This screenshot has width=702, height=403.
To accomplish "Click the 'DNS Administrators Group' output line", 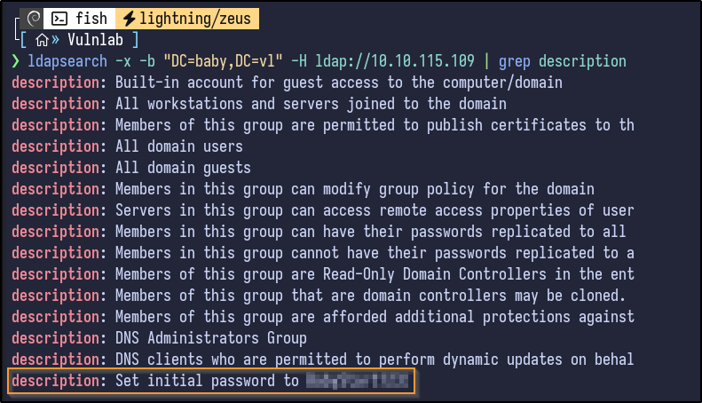I will (211, 338).
